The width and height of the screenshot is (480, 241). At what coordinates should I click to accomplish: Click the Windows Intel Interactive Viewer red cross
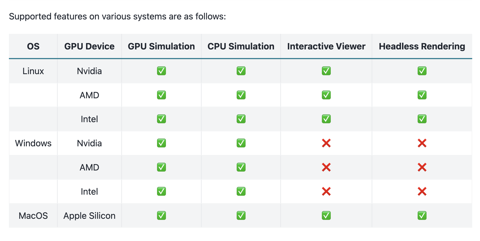[326, 192]
